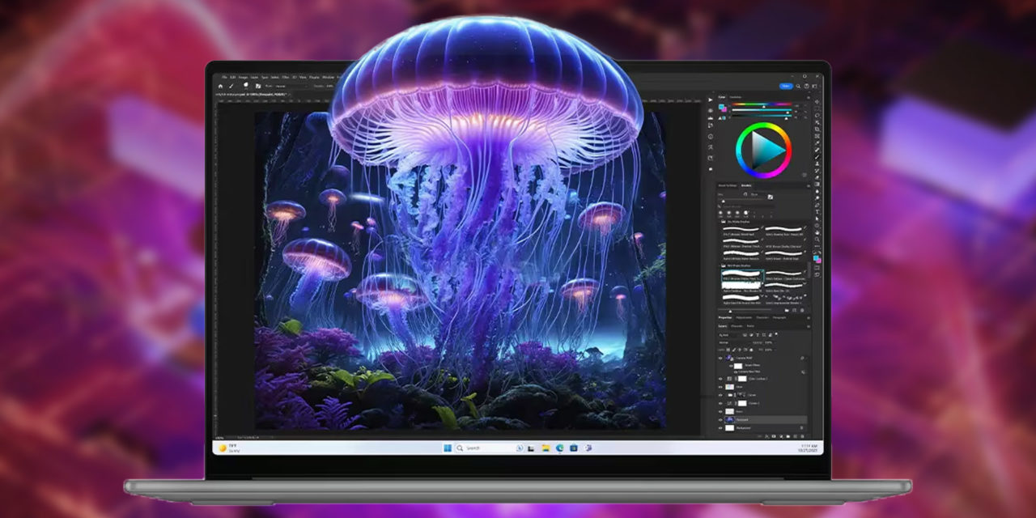Open the Windows Start button
Screen dimensions: 1036x518
point(447,448)
